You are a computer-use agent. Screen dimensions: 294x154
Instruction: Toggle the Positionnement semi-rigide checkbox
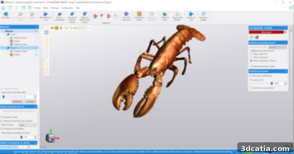coord(250,67)
